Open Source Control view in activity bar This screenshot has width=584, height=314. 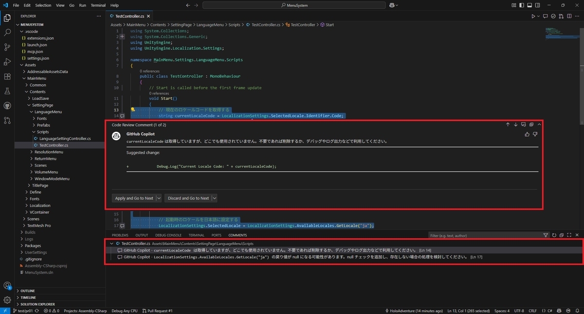7,48
